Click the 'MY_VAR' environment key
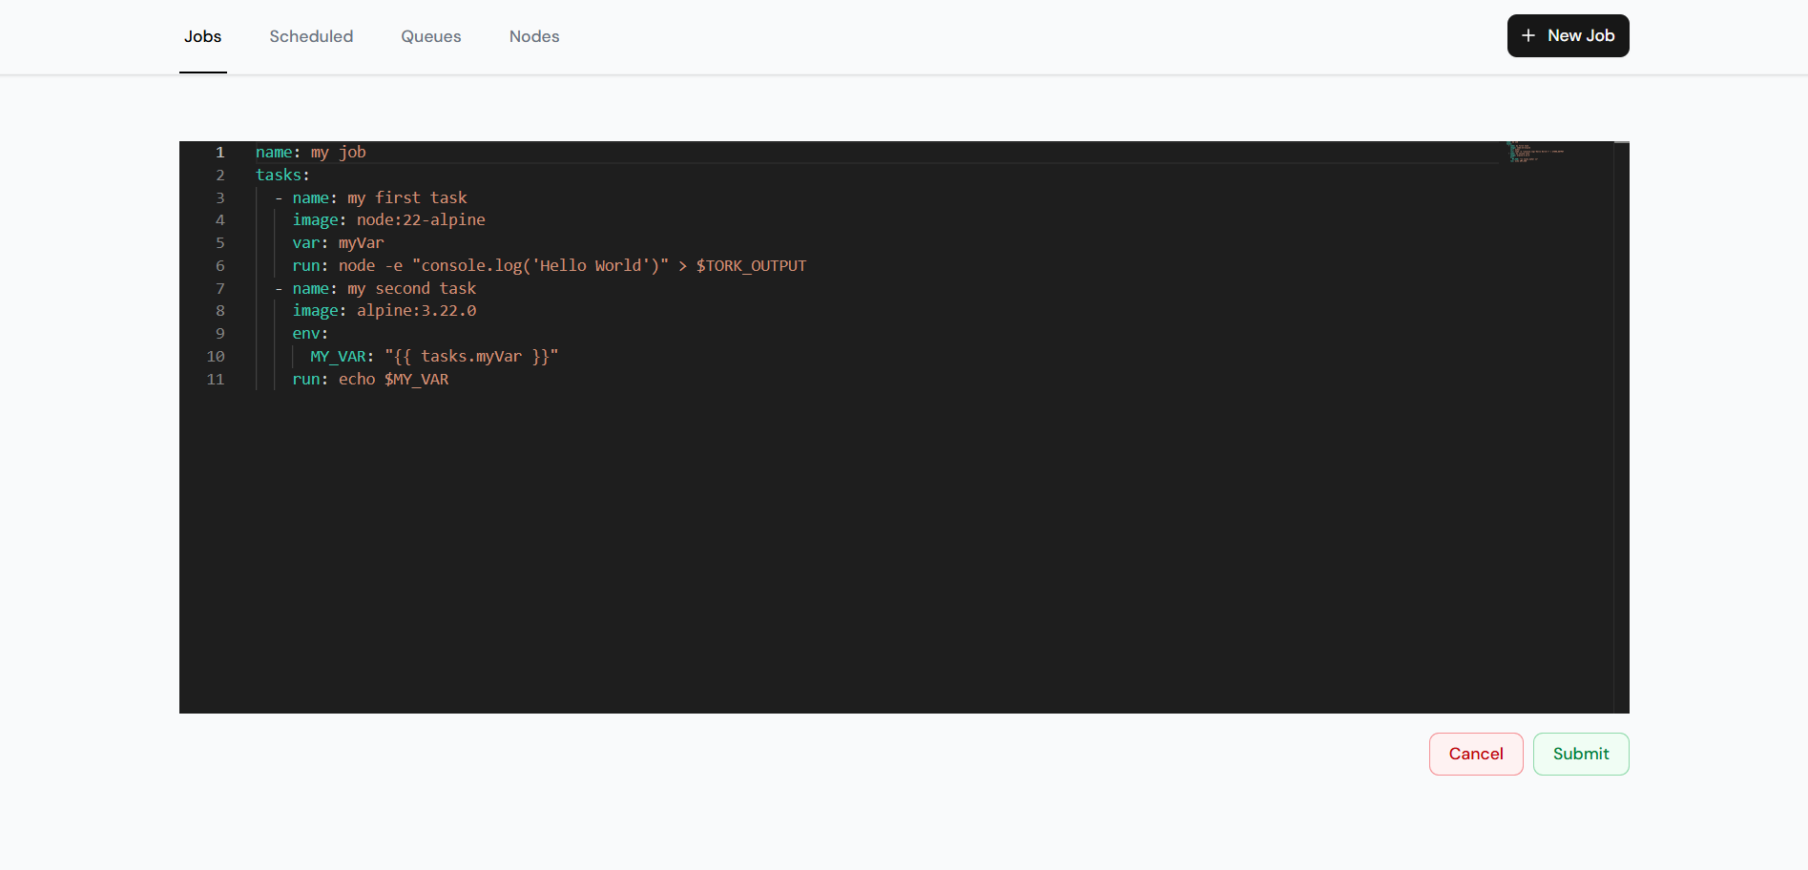 (x=338, y=357)
